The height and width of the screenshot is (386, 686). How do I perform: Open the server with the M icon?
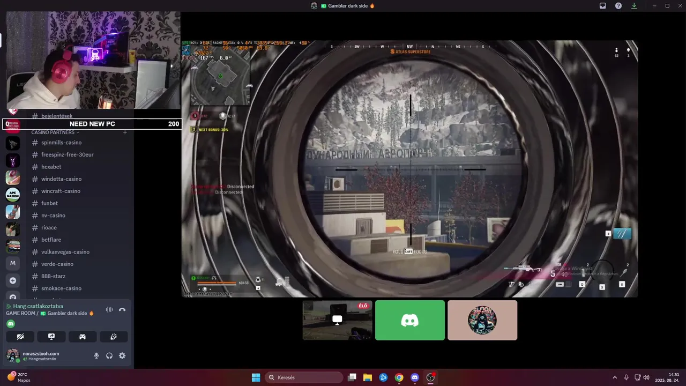[13, 263]
